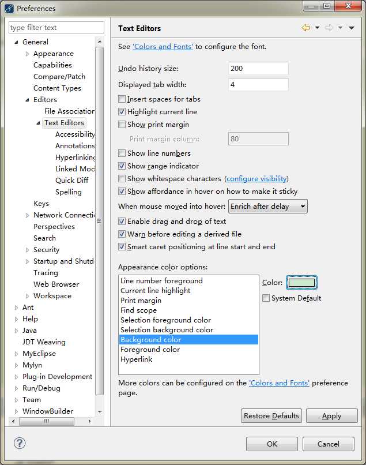Open the Color picker swatch button
The width and height of the screenshot is (366, 465).
(x=301, y=282)
